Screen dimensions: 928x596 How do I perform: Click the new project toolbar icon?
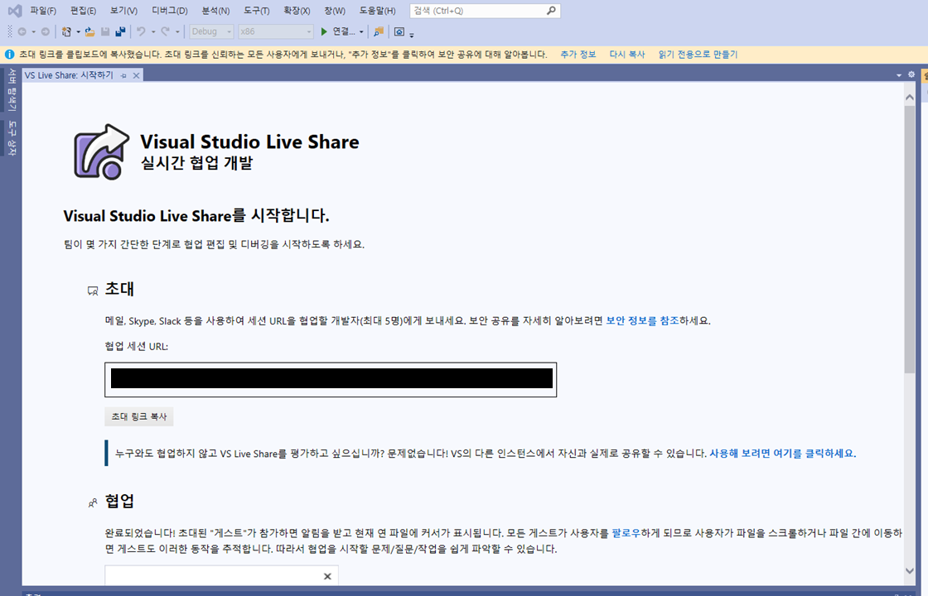pos(66,32)
